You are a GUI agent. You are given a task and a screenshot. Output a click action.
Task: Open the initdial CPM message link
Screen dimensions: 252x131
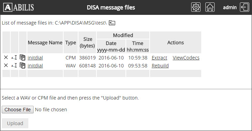(35, 58)
